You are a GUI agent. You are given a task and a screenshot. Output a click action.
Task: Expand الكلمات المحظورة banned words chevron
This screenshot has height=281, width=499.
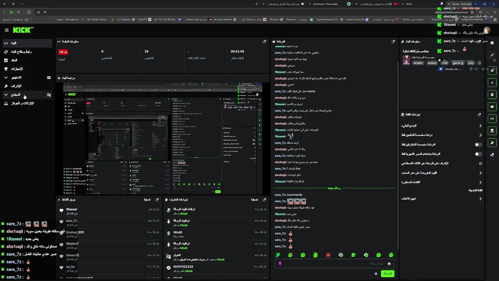point(480,182)
